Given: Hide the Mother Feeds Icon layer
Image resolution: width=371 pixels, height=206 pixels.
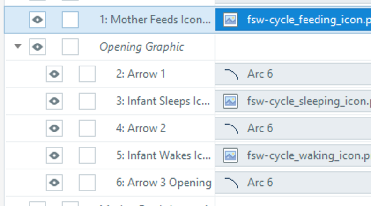Looking at the screenshot, I should pos(37,20).
